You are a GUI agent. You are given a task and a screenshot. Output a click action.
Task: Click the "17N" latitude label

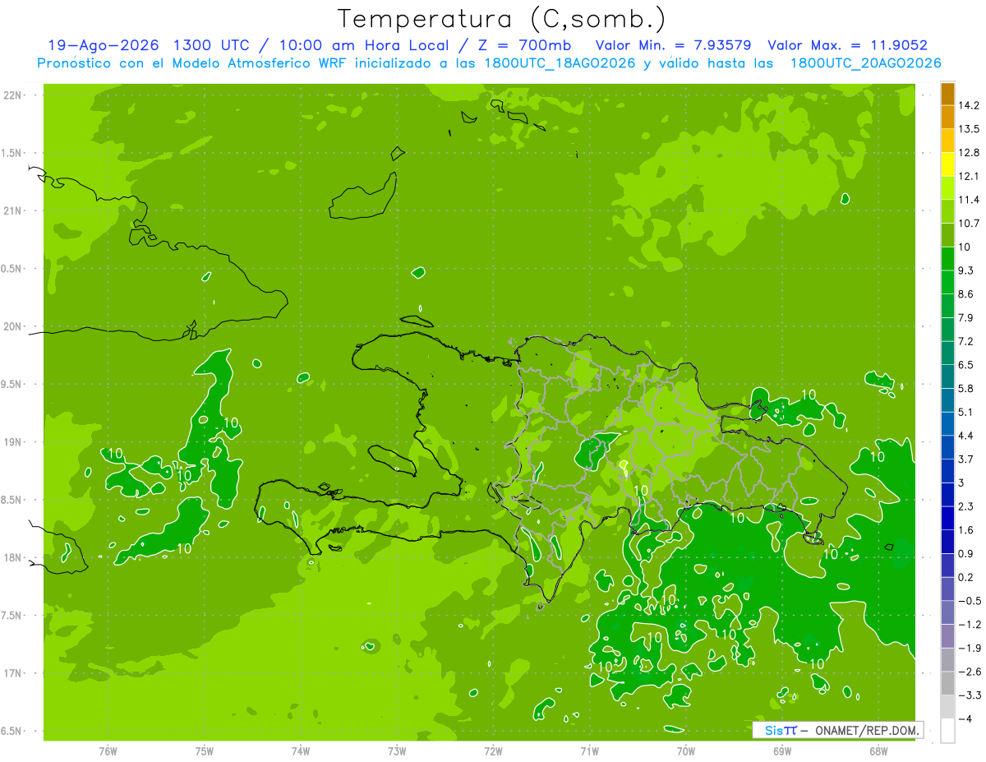click(14, 673)
